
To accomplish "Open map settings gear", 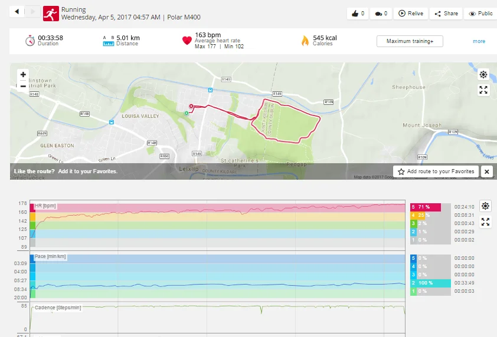I will pos(483,75).
